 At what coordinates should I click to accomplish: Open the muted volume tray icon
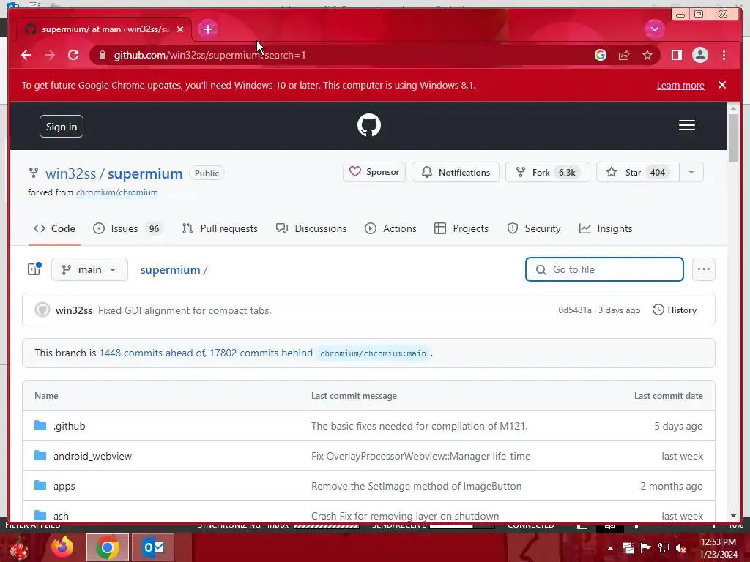tap(681, 548)
